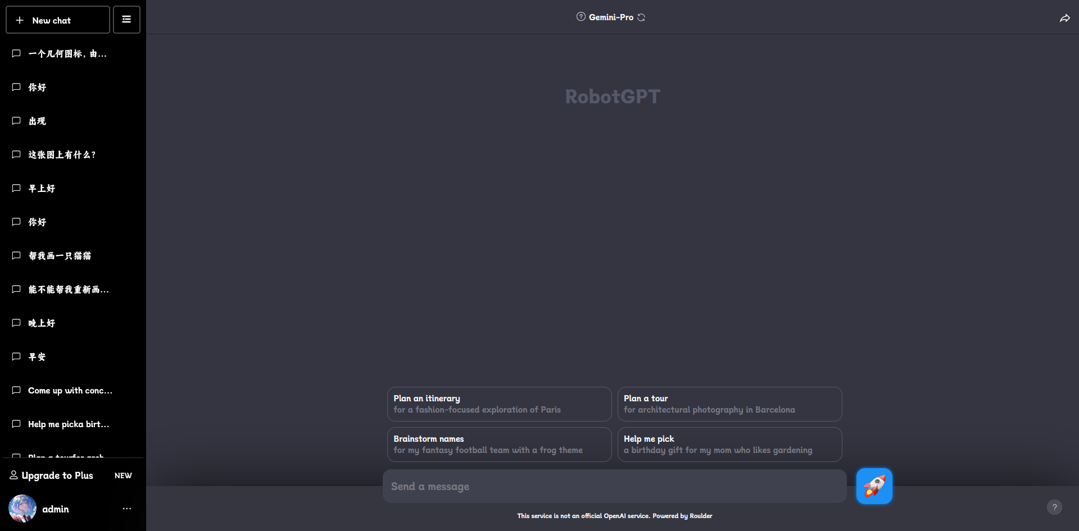Screen dimensions: 1079x531
Task: Click the refresh icon beside Gemini-Pro
Action: pos(641,17)
